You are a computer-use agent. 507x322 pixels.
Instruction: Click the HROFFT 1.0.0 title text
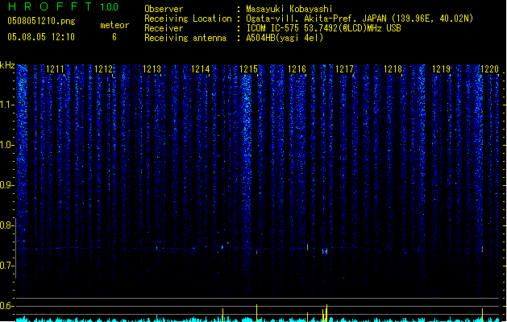64,6
